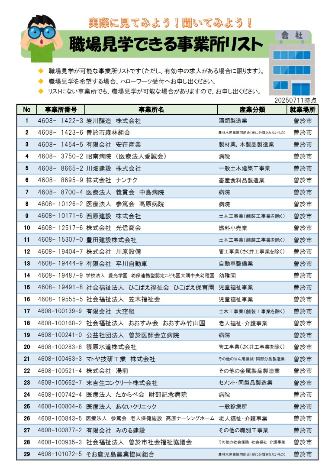The width and height of the screenshot is (335, 476).
Task: Click 株式会社 湯前
Action: [x=107, y=371]
